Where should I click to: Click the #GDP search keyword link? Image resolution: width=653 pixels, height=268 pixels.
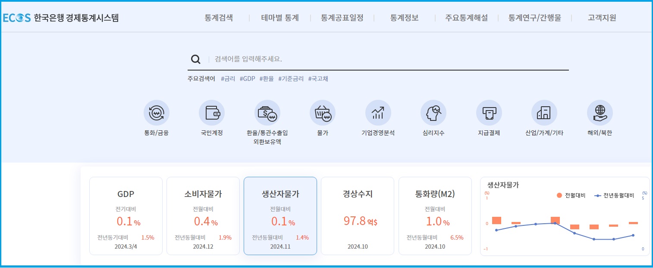pos(247,79)
